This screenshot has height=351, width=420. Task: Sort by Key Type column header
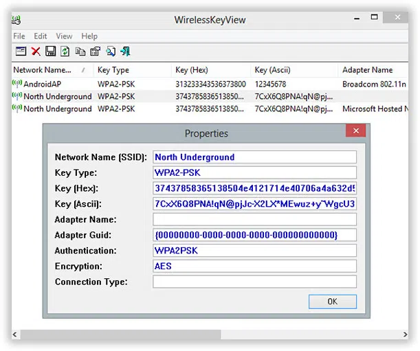113,70
